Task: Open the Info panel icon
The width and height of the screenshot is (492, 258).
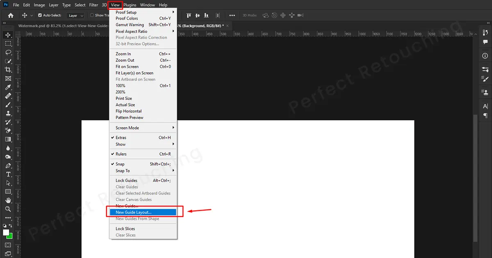Action: click(485, 56)
